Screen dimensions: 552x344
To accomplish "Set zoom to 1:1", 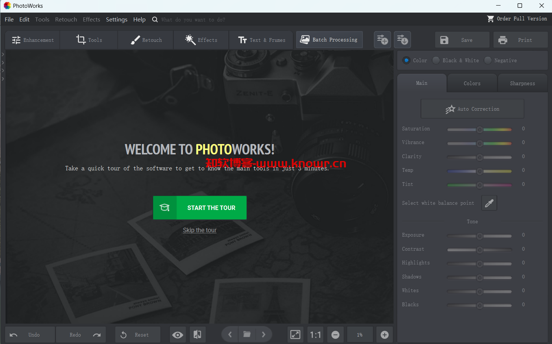I will (x=315, y=335).
